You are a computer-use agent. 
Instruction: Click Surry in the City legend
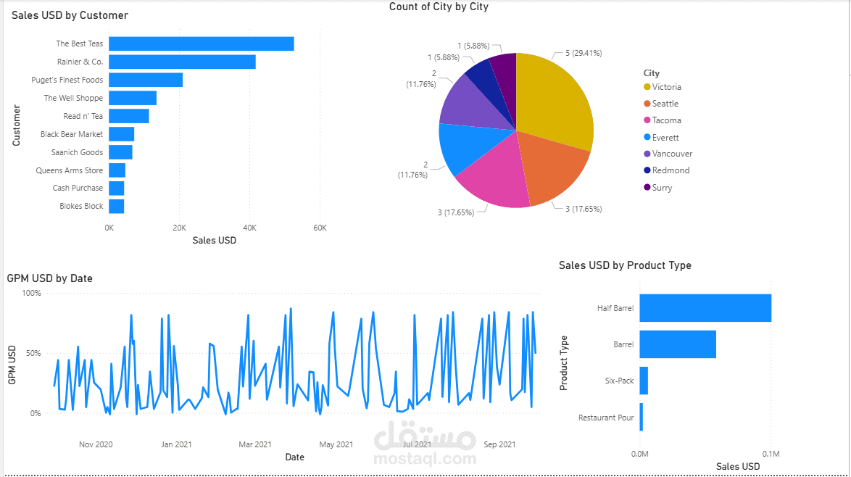660,187
